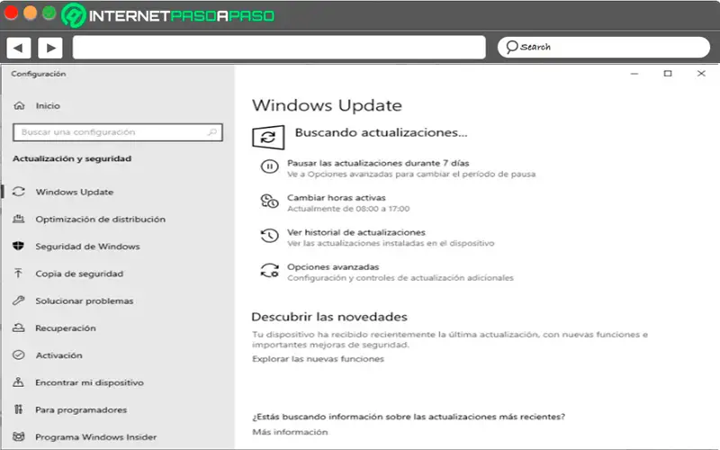
Task: Click the Configuración window title
Action: 39,74
